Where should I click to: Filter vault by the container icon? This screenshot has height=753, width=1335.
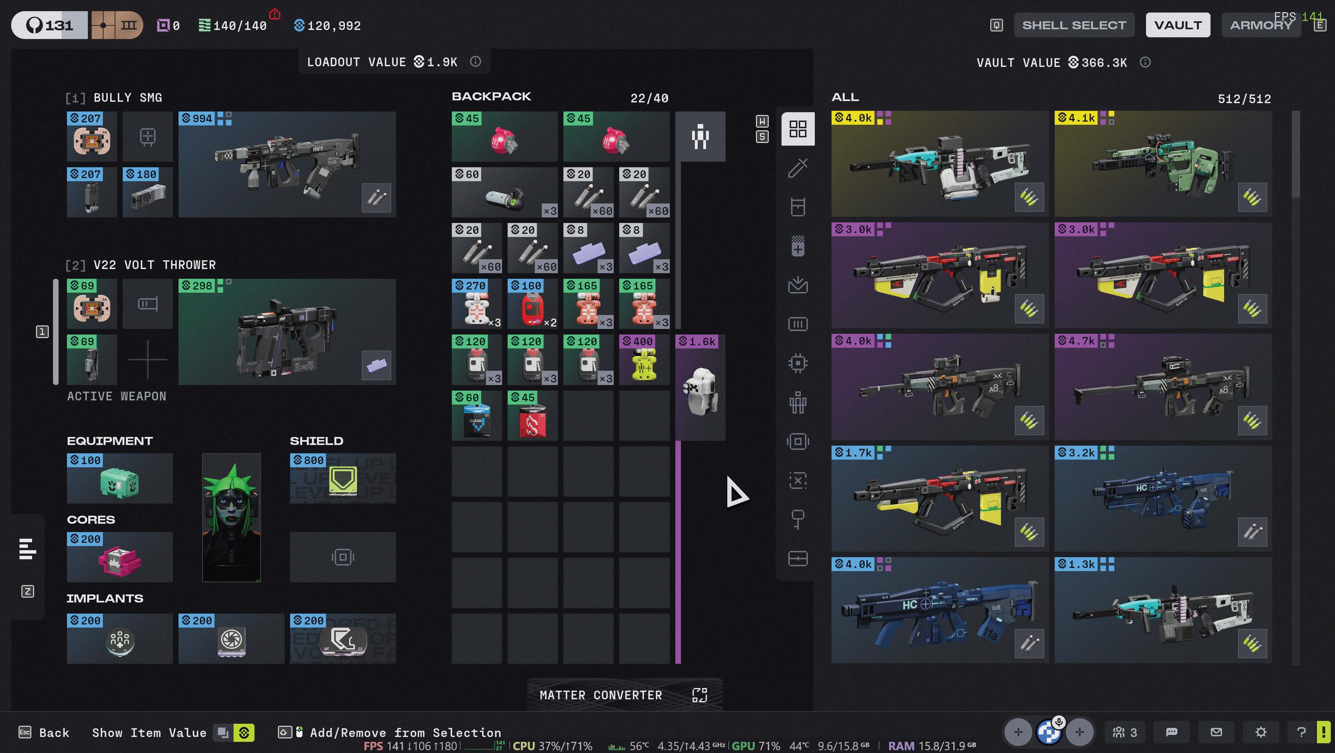click(x=798, y=207)
